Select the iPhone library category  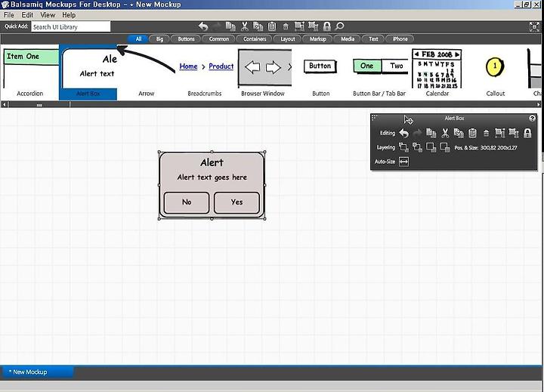pos(400,39)
